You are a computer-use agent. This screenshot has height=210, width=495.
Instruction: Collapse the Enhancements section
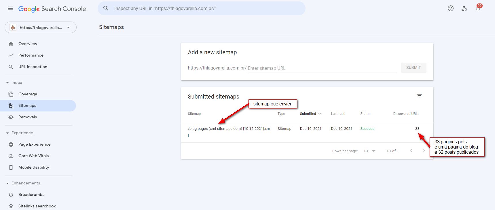pos(7,183)
